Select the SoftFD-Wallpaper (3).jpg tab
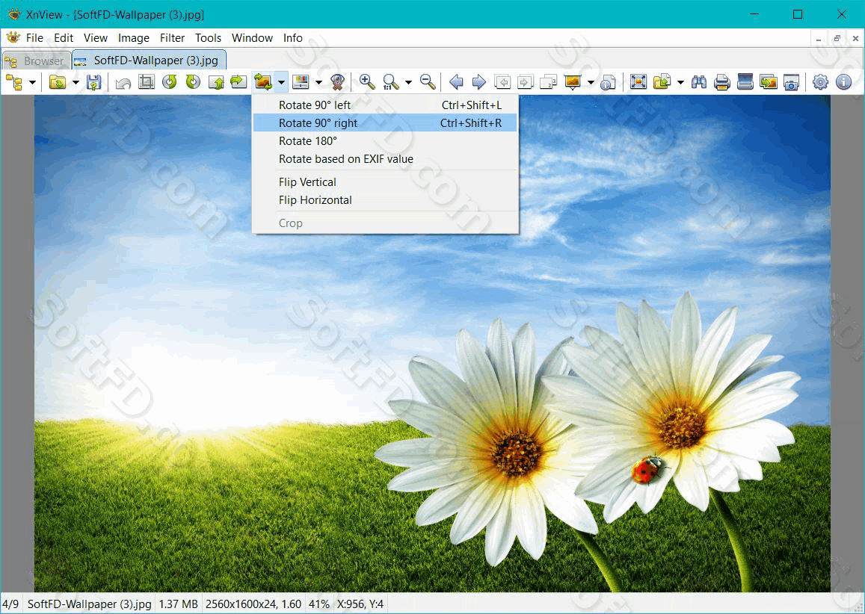This screenshot has width=865, height=614. [149, 60]
